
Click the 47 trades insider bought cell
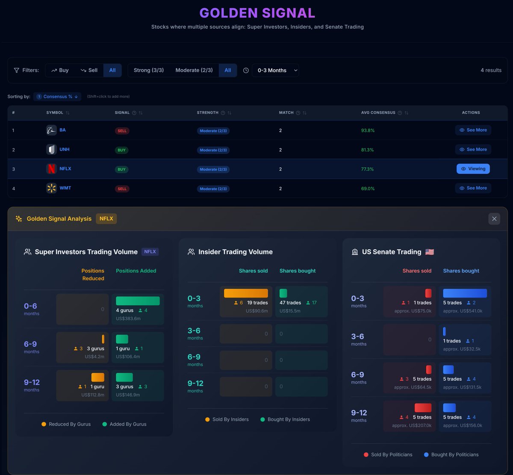point(301,302)
